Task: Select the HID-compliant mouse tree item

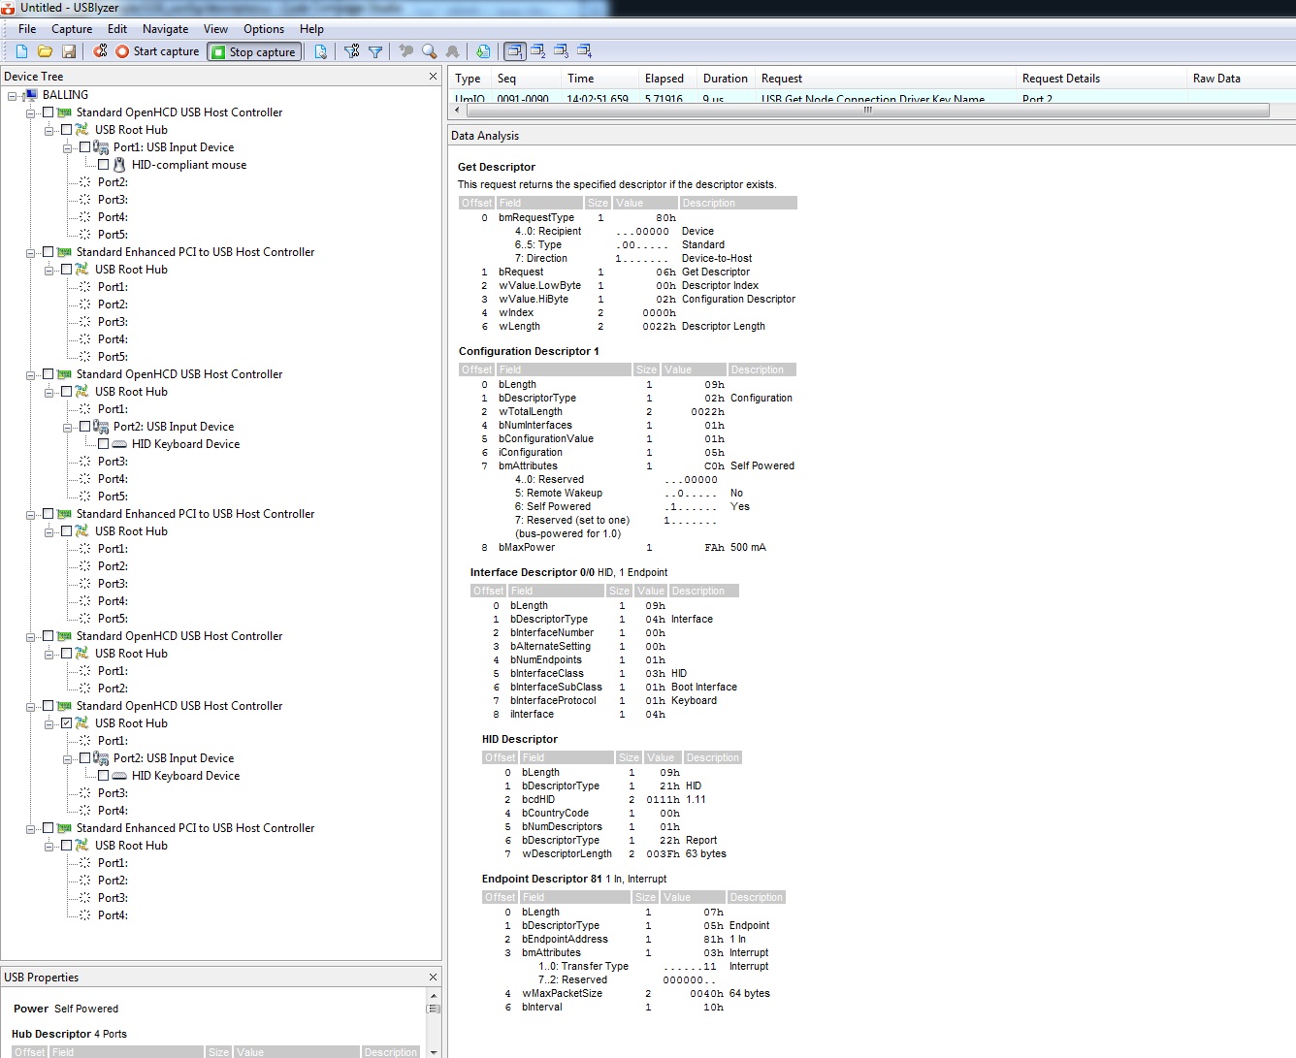Action: (x=189, y=165)
